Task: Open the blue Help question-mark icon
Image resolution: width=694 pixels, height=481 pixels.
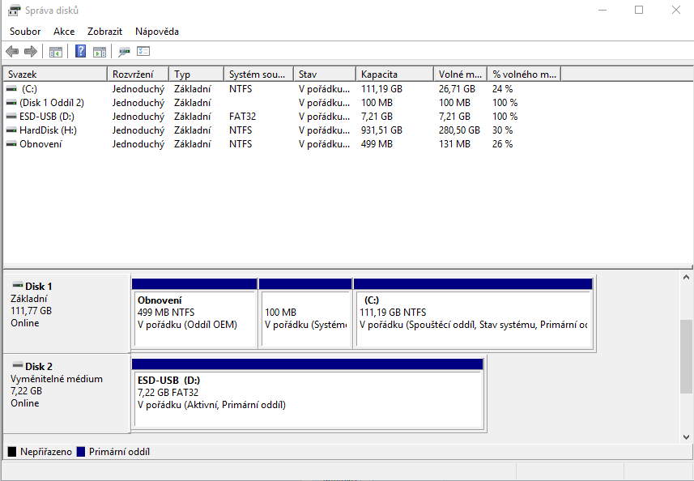Action: (x=80, y=51)
